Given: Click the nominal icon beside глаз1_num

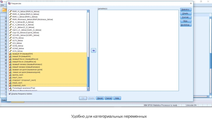Looking at the screenshot, I should pos(11,77).
